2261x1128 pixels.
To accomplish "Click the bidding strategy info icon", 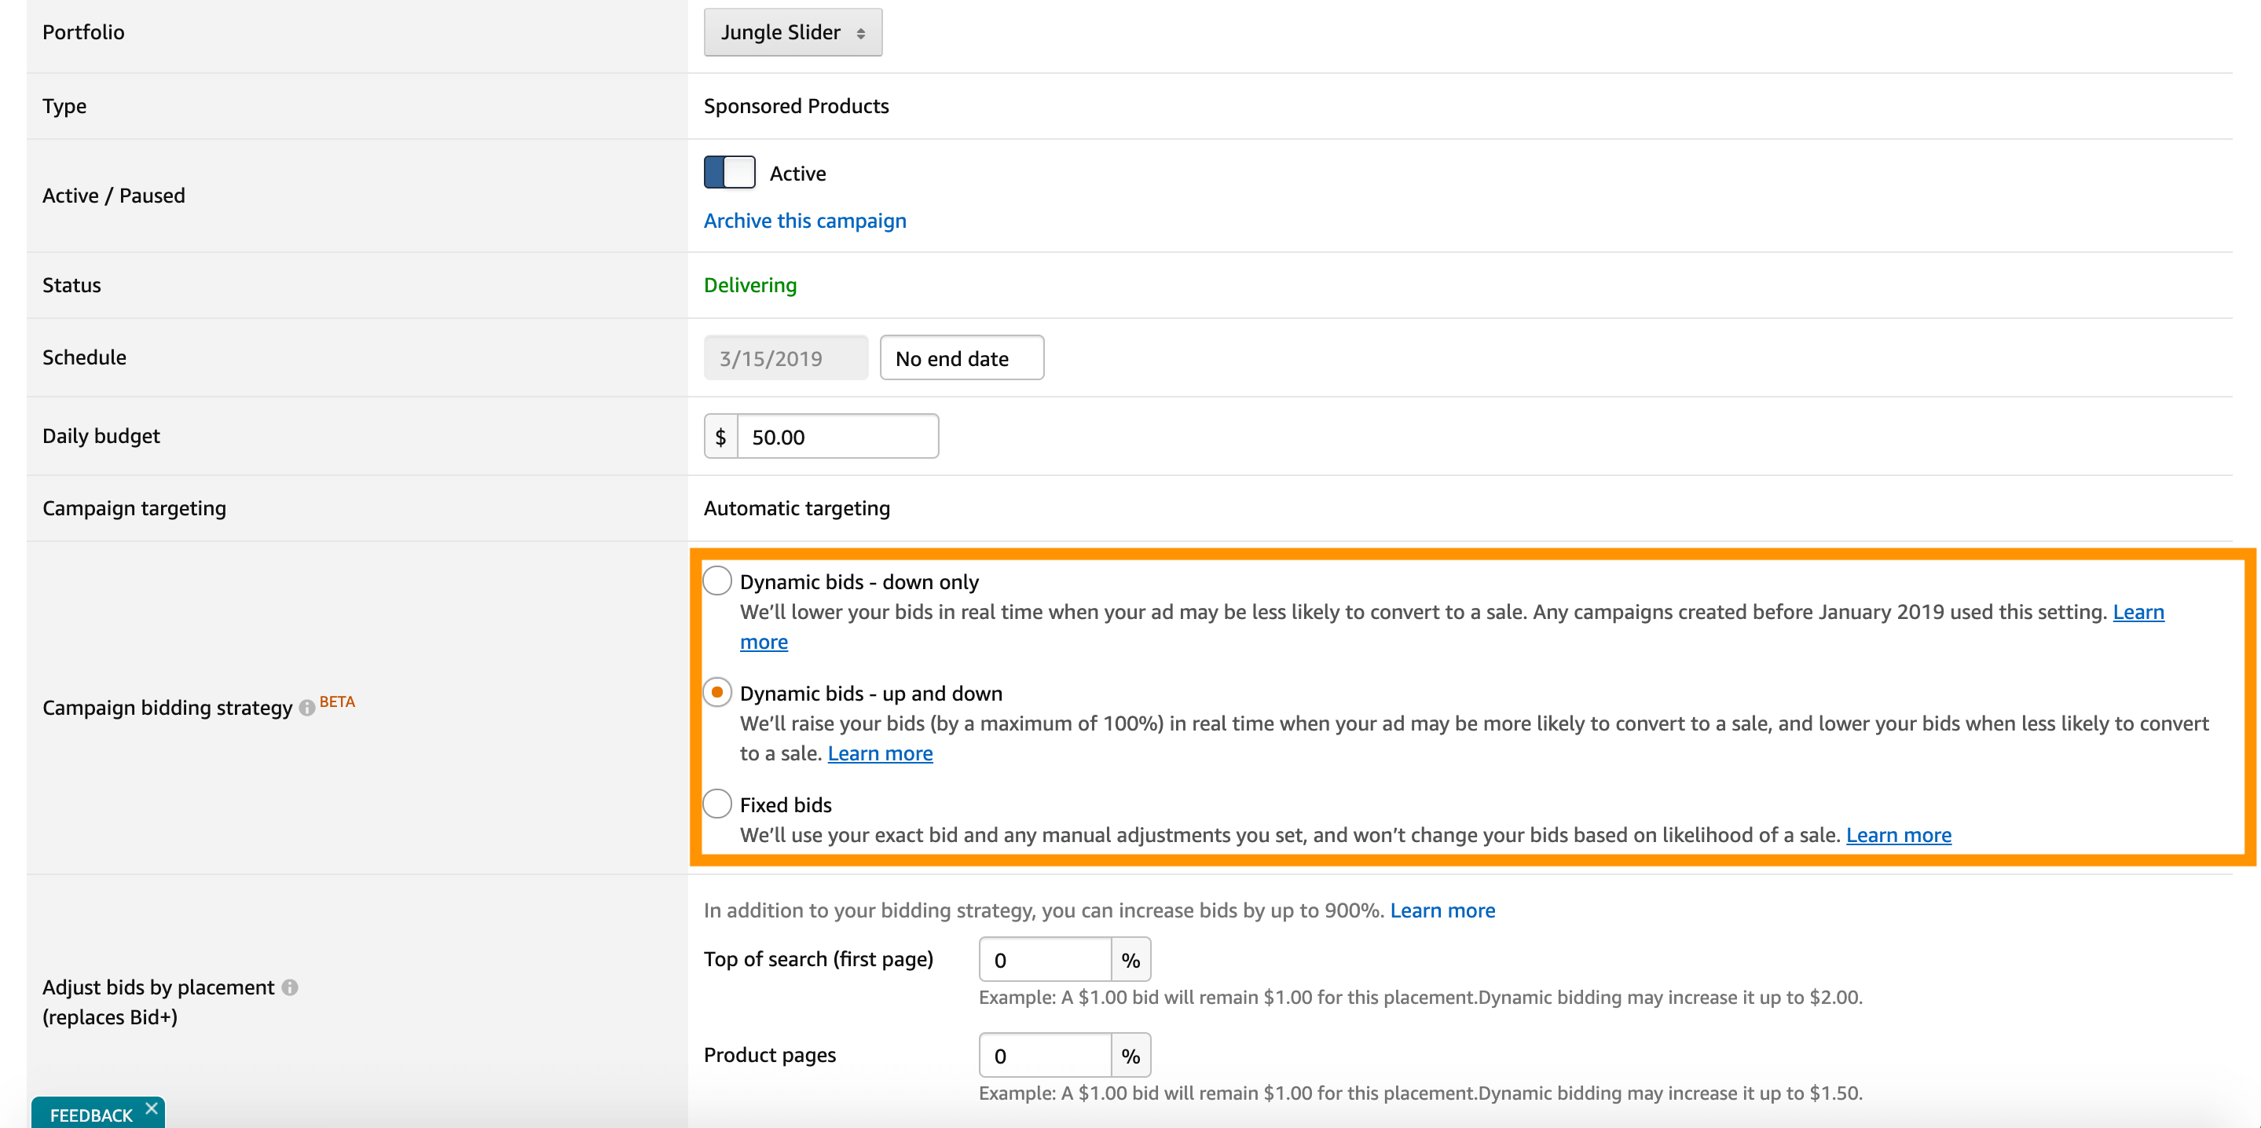I will coord(306,708).
